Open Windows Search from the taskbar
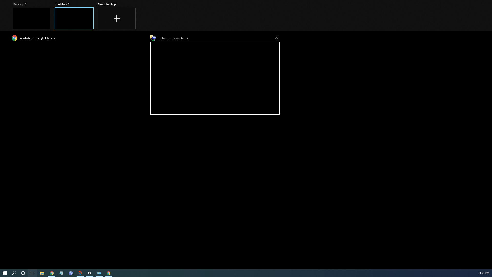 coord(14,273)
